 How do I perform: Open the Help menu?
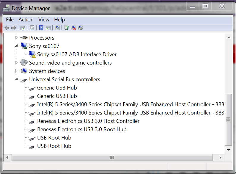(59, 20)
